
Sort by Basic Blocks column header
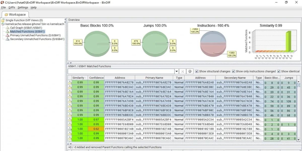pyautogui.click(x=272, y=78)
